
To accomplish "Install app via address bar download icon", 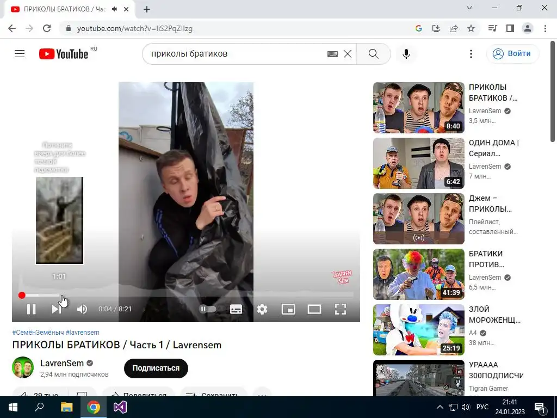I will (x=436, y=28).
